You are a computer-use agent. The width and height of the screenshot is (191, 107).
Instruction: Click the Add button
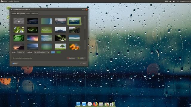81,58
